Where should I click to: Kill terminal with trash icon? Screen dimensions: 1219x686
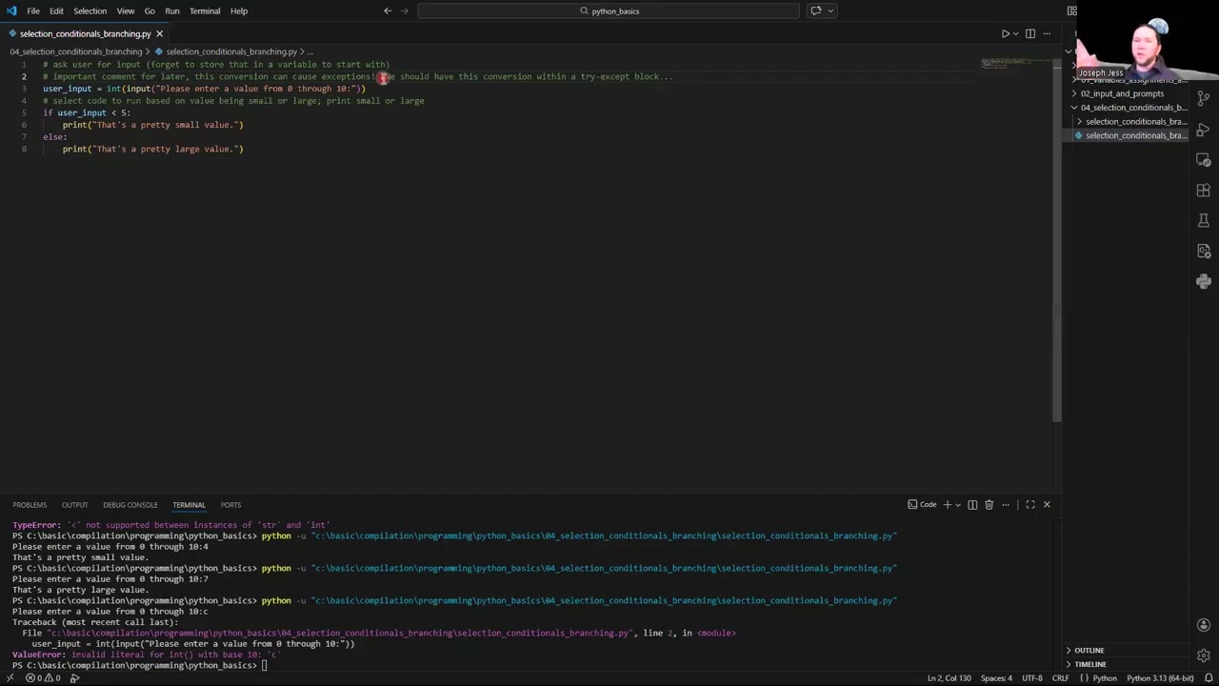(989, 505)
